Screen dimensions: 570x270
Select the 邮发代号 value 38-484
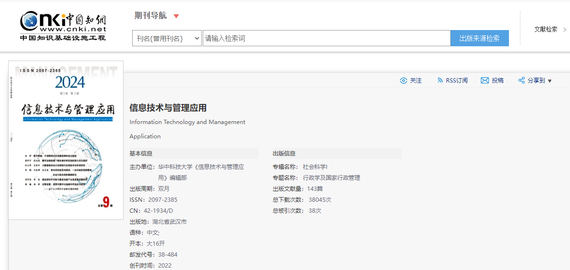click(167, 254)
